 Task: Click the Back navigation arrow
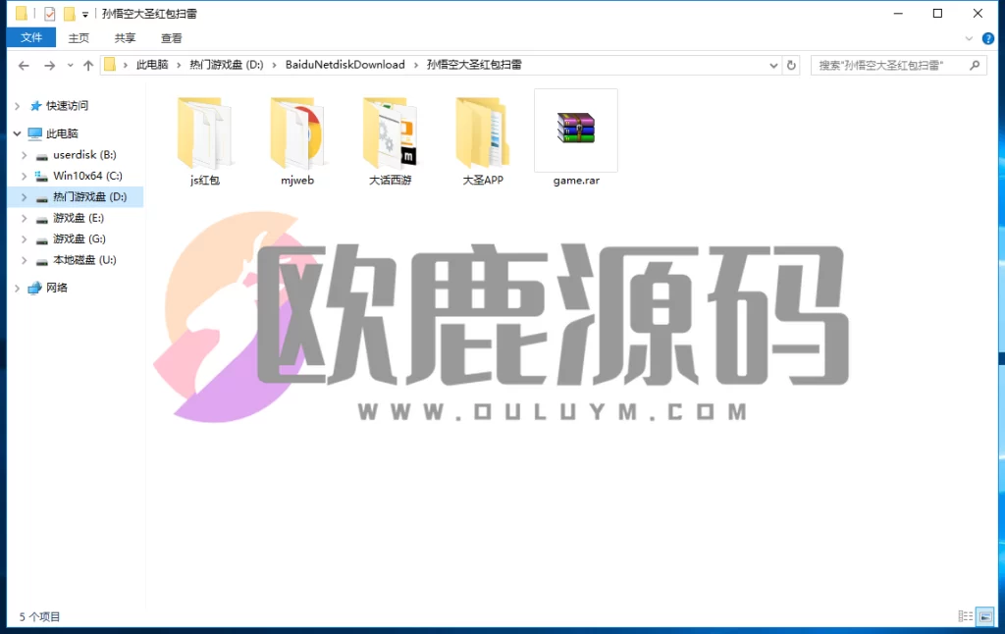[23, 65]
